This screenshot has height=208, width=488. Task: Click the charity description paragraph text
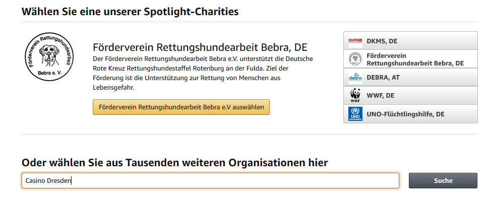pyautogui.click(x=203, y=73)
